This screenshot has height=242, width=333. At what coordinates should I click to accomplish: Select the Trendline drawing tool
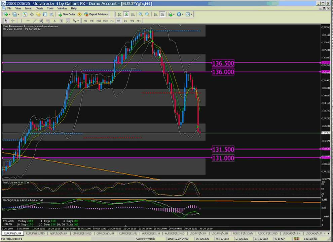click(35, 21)
